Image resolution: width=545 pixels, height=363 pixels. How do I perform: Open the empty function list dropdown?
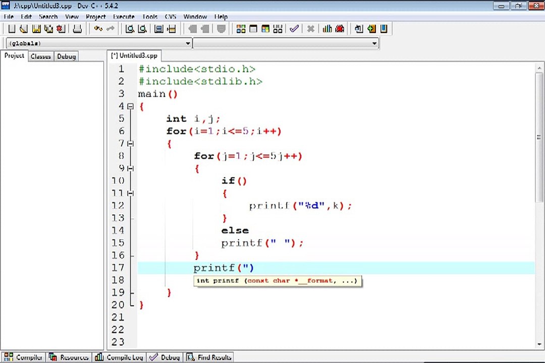(x=285, y=43)
